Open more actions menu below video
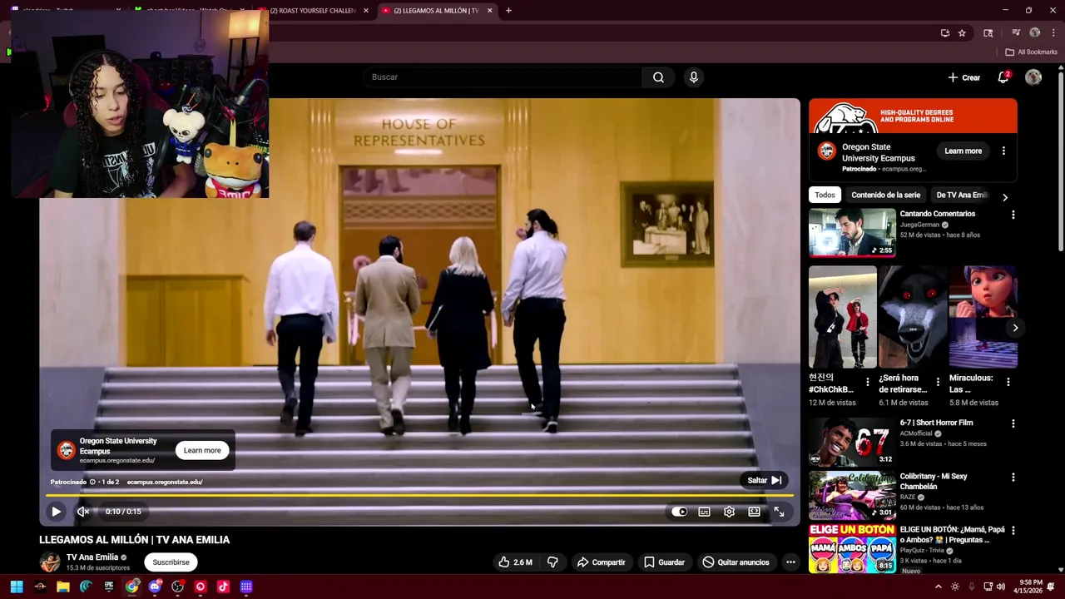This screenshot has width=1065, height=599. 790,562
